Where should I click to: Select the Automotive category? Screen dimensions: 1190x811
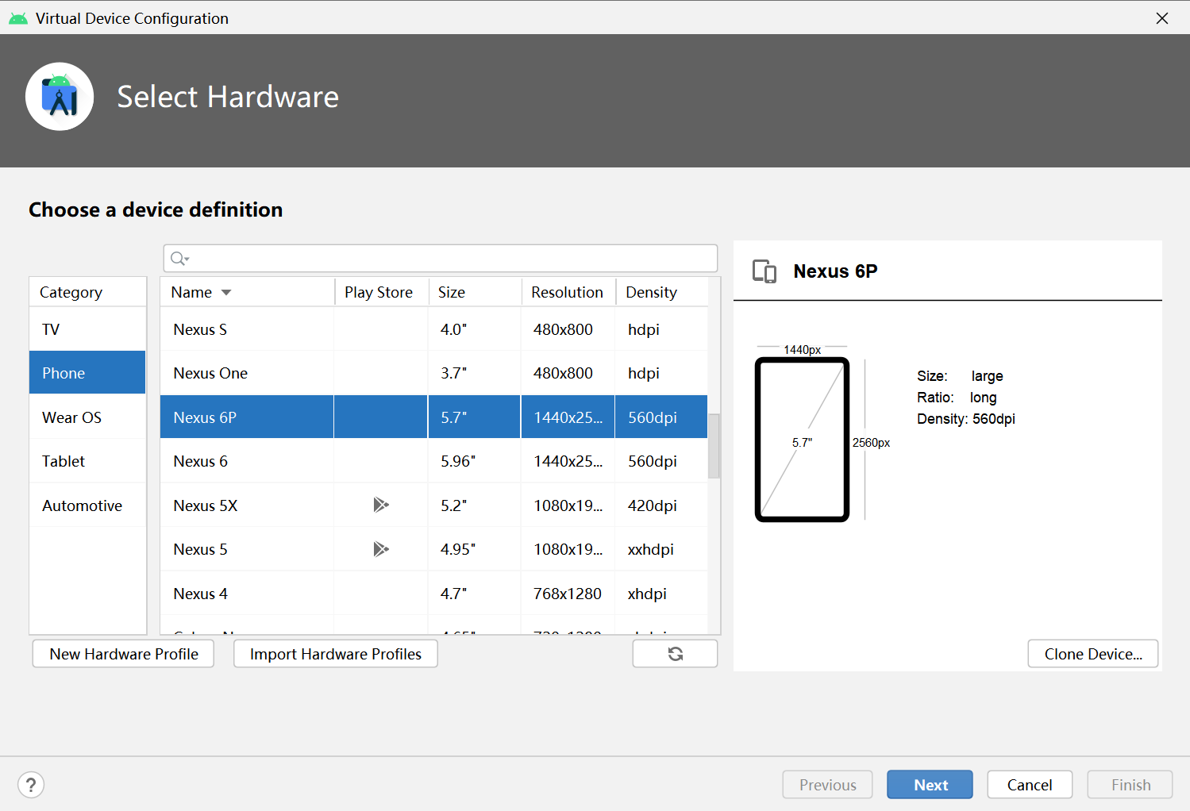[x=87, y=505]
